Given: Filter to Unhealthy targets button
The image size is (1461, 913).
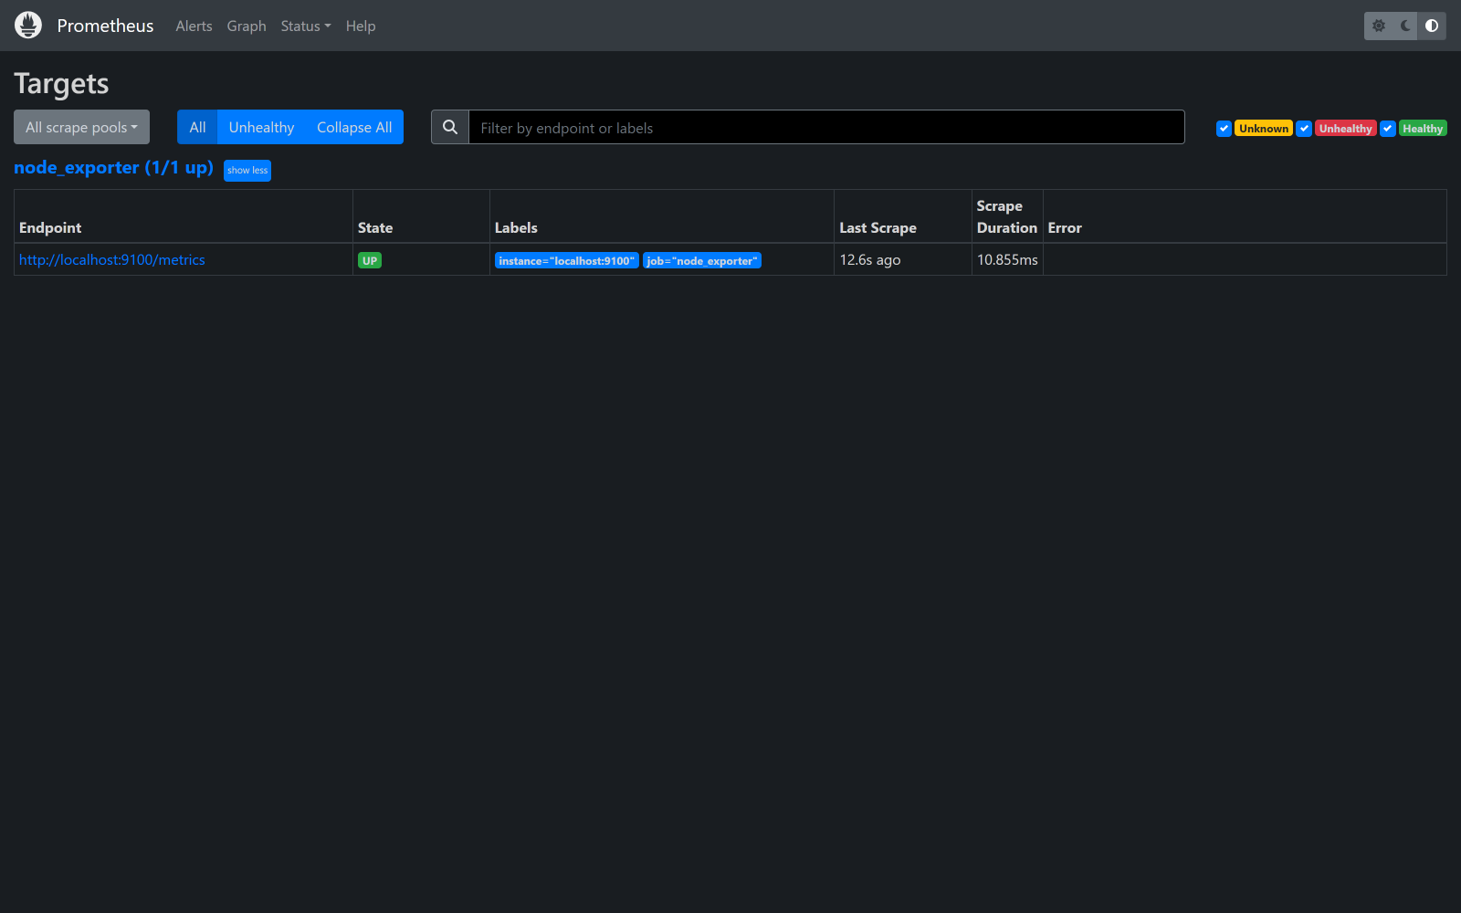Looking at the screenshot, I should pyautogui.click(x=261, y=127).
